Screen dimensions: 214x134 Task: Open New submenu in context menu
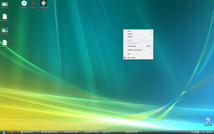point(138,54)
